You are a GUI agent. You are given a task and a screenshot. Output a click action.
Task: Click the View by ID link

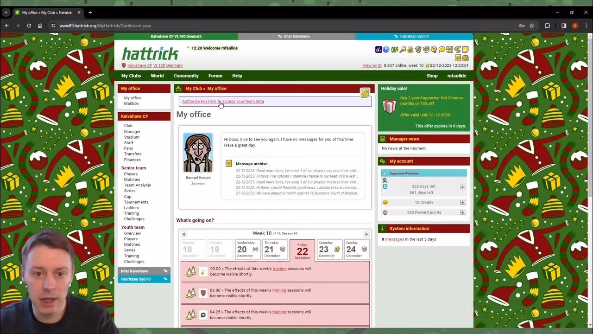coord(372,65)
